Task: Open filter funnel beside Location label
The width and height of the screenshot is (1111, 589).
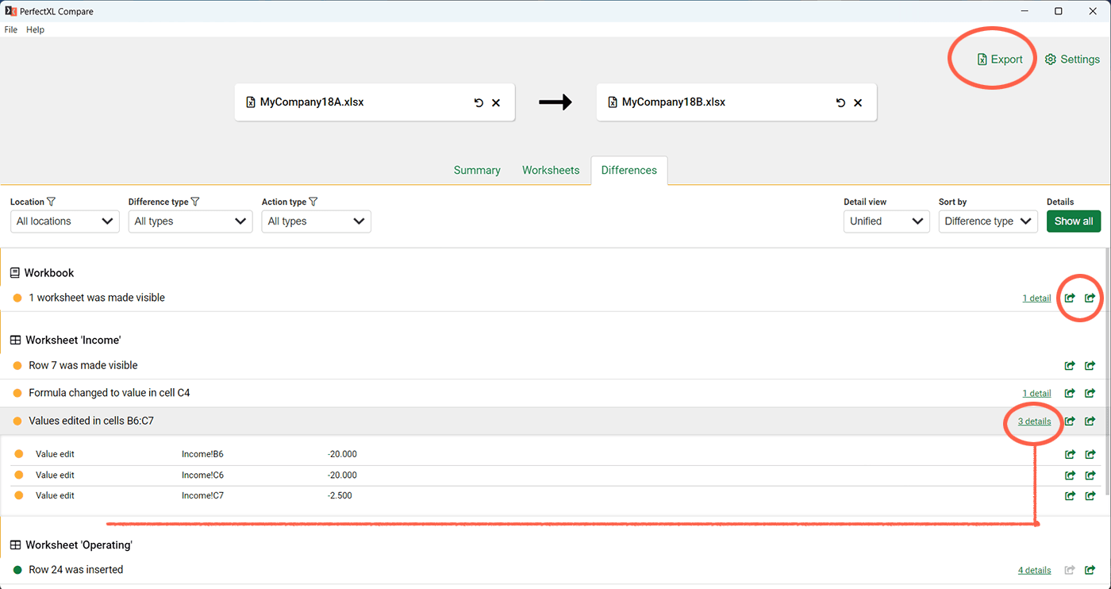Action: coord(51,201)
